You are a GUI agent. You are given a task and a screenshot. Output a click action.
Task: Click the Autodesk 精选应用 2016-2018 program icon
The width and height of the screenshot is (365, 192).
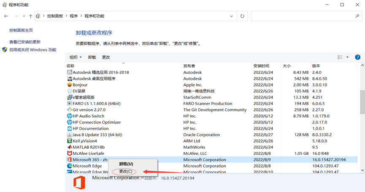[x=69, y=73]
